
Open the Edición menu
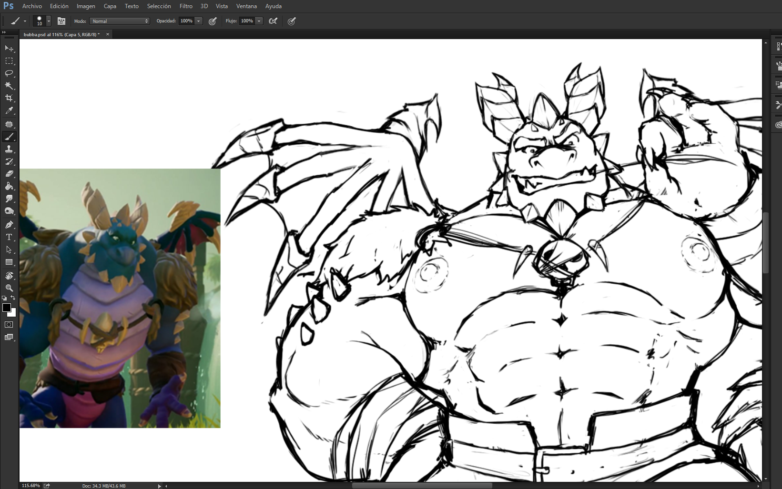point(59,6)
